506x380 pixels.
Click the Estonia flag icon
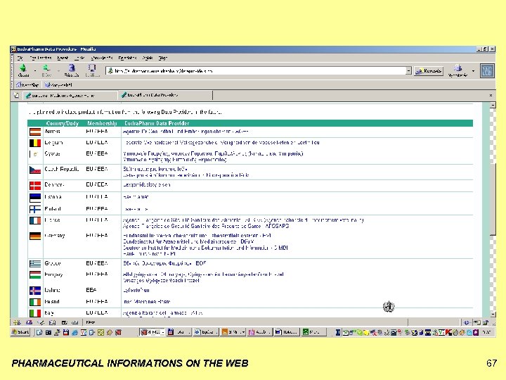pyautogui.click(x=35, y=197)
